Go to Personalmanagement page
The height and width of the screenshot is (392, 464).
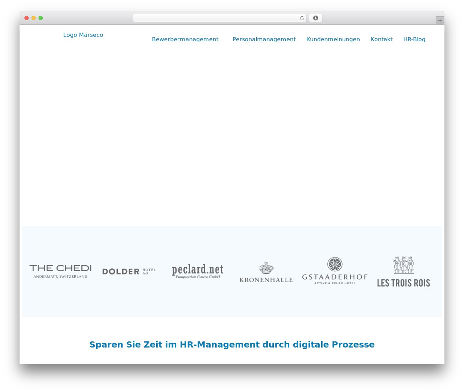click(264, 39)
